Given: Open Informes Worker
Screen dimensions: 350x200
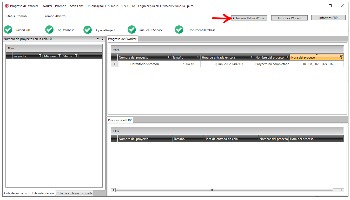Looking at the screenshot, I should [x=289, y=18].
